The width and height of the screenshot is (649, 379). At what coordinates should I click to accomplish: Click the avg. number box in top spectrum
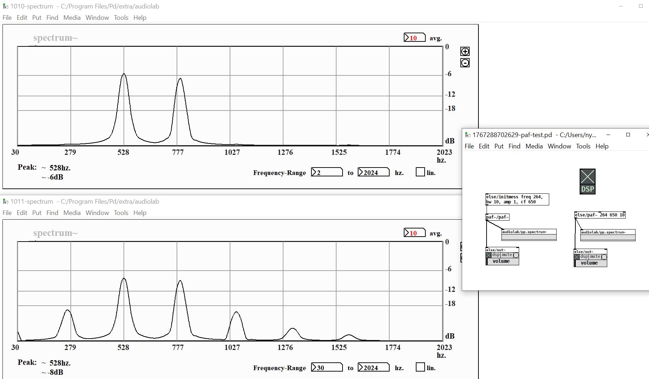(x=414, y=38)
